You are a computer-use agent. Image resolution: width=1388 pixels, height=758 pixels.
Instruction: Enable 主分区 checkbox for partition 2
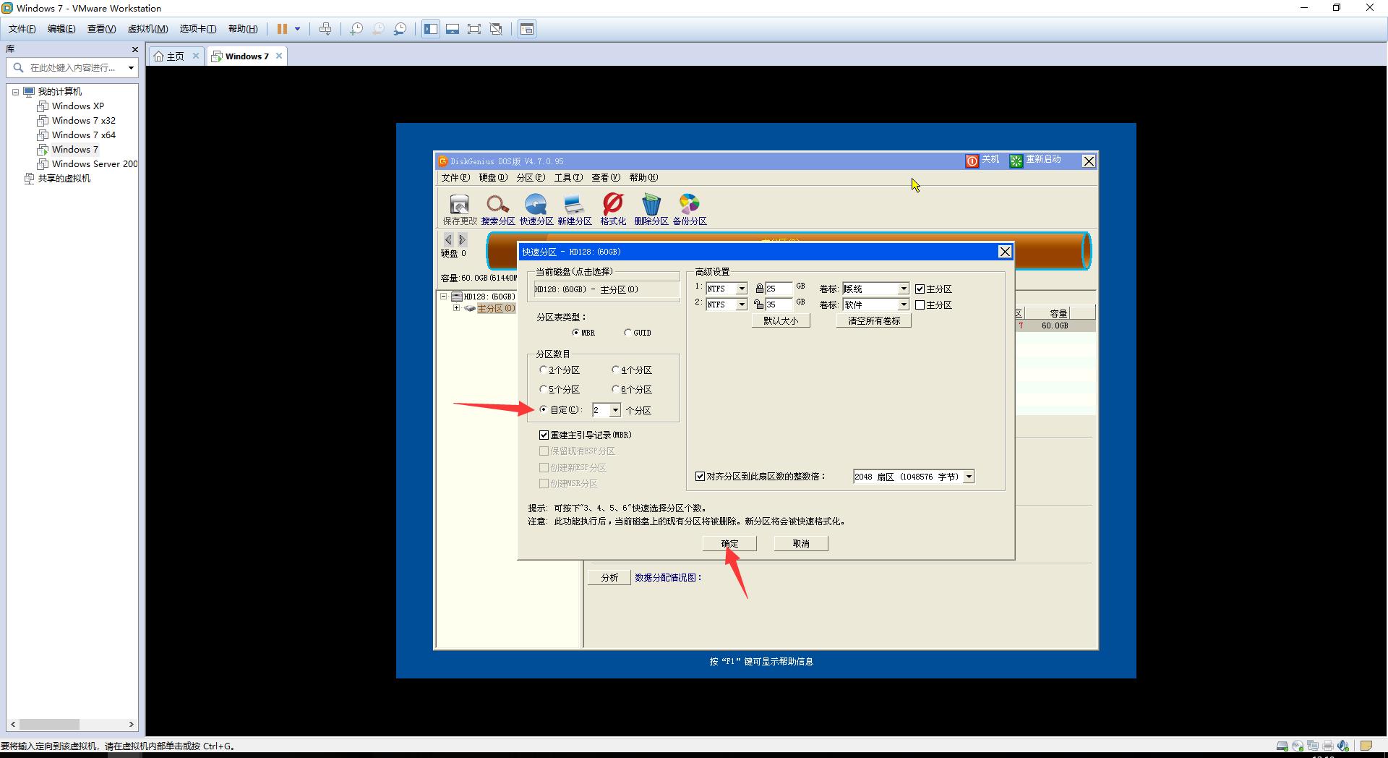[920, 305]
